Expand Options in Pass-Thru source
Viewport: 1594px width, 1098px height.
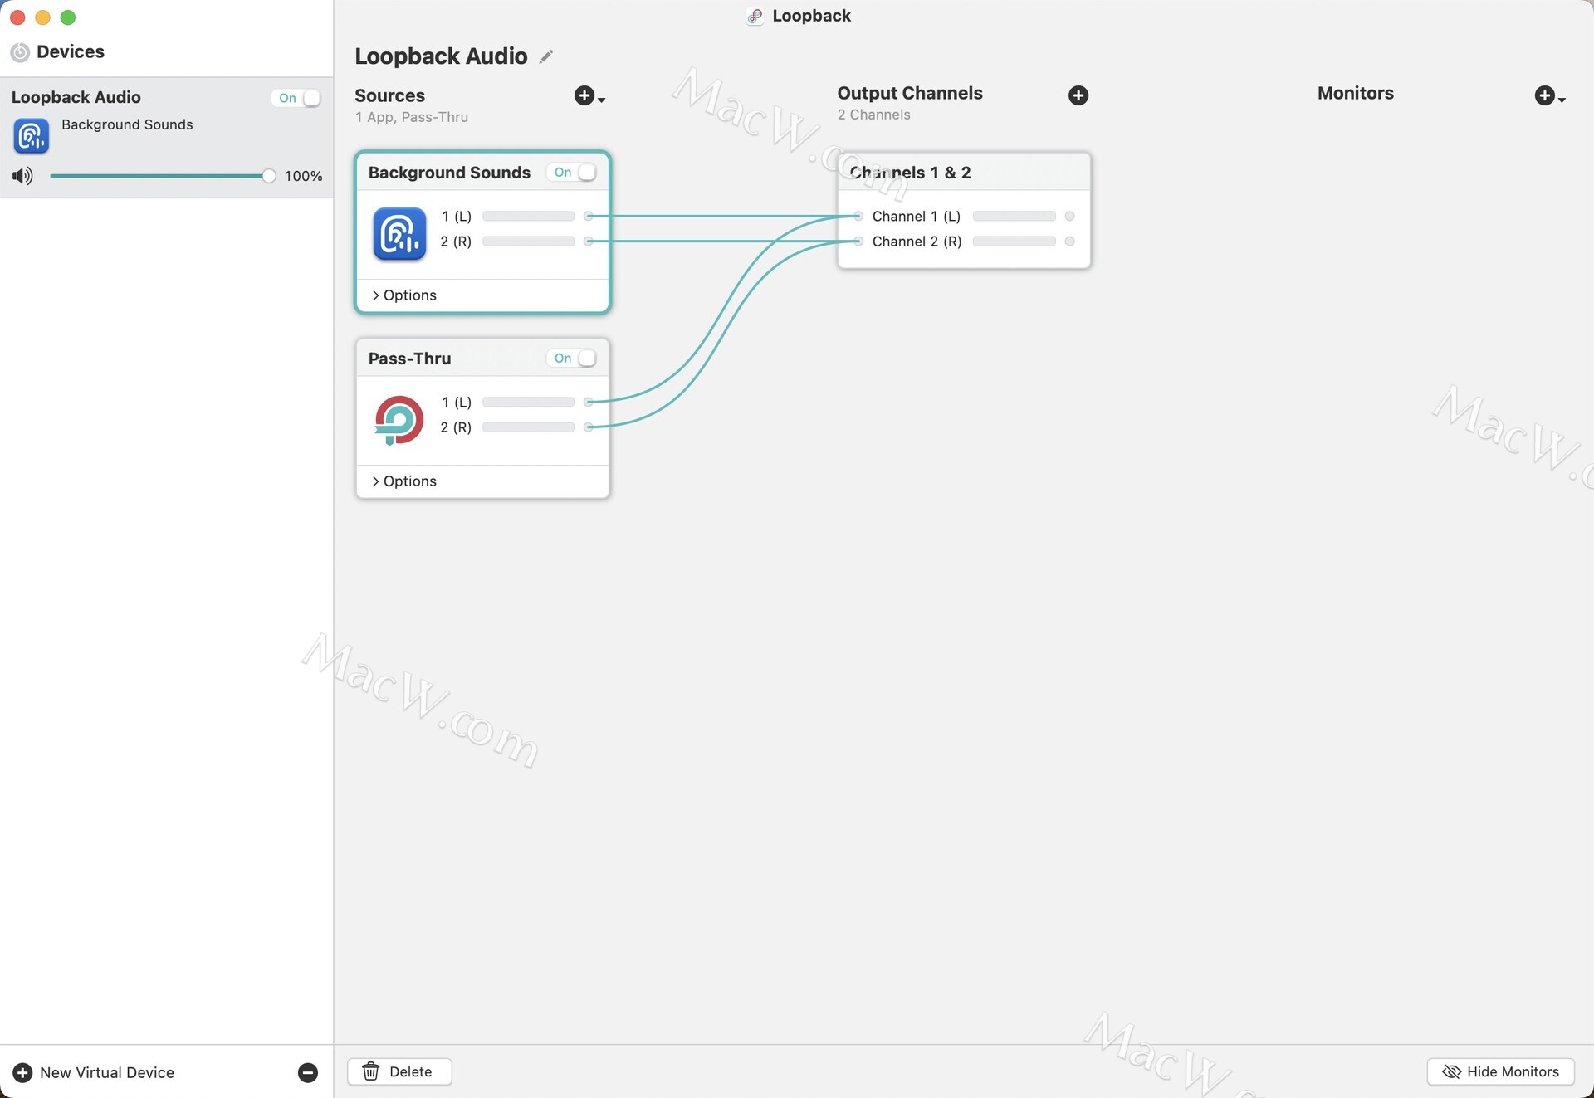click(x=404, y=481)
